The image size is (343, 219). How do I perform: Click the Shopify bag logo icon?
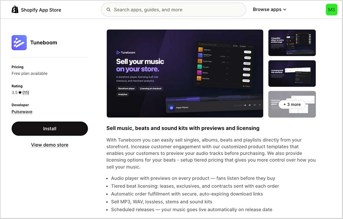pyautogui.click(x=15, y=10)
